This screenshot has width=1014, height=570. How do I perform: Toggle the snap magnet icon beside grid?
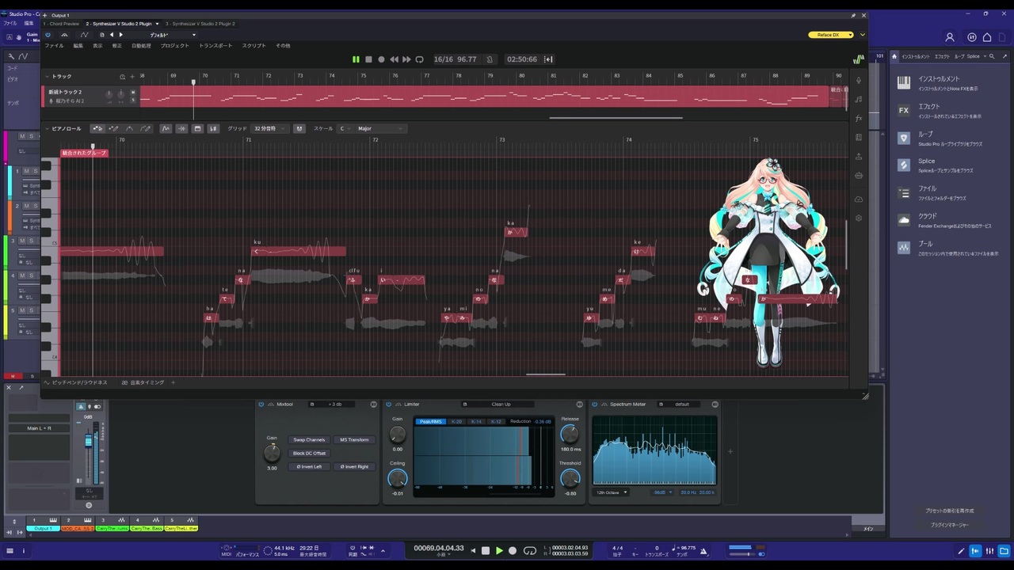tap(299, 128)
